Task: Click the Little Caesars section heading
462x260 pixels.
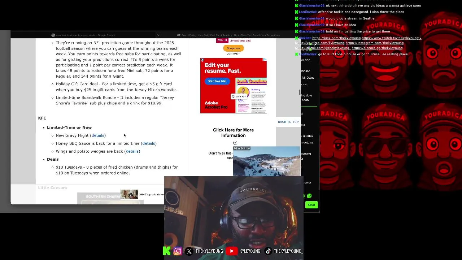Action: point(53,188)
